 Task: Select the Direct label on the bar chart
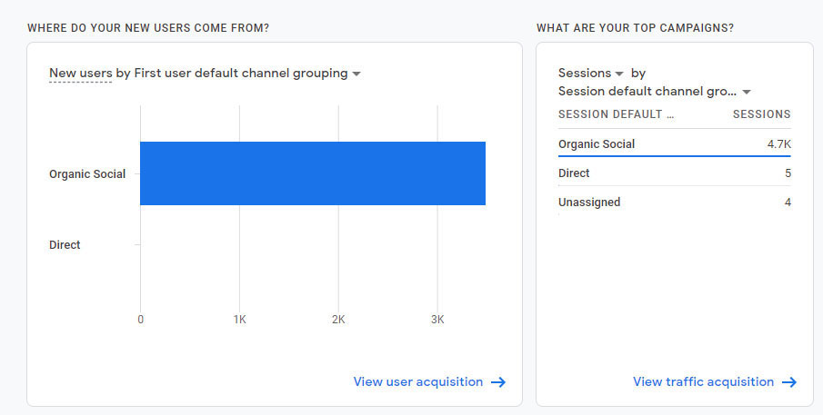pos(65,245)
